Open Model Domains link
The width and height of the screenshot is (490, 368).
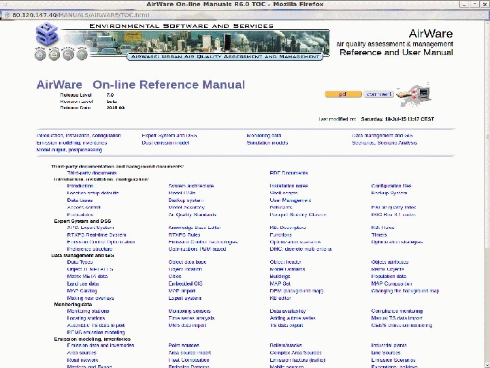[287, 269]
